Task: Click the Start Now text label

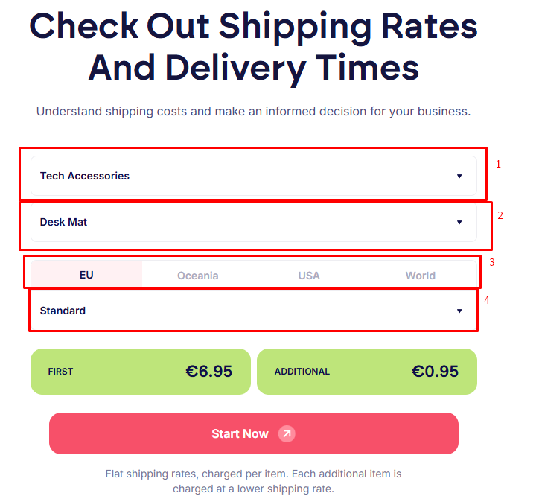Action: (240, 433)
